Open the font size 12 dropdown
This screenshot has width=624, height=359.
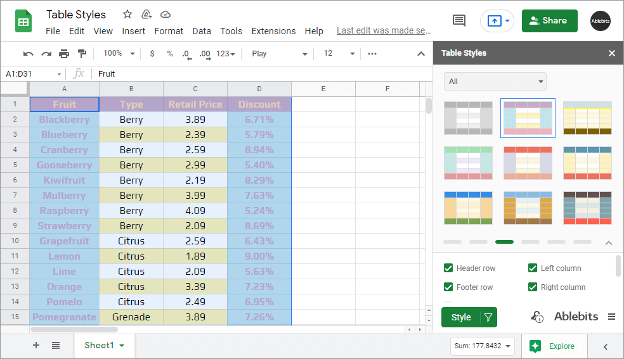pyautogui.click(x=339, y=54)
